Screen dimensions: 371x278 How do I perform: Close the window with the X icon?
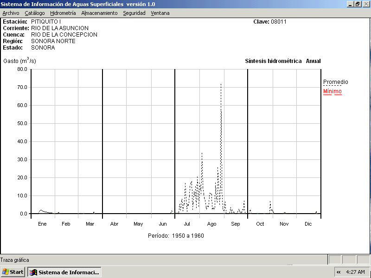click(365, 4)
